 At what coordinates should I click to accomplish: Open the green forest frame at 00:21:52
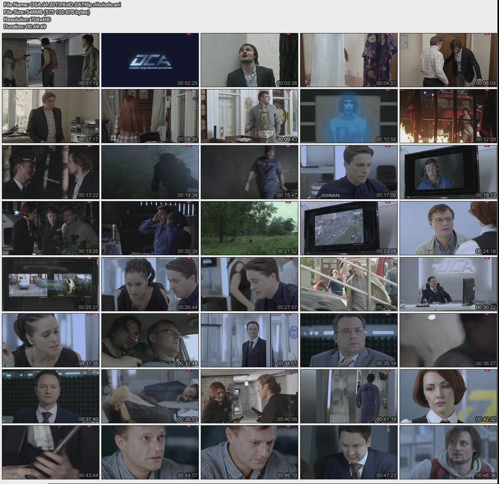click(249, 228)
